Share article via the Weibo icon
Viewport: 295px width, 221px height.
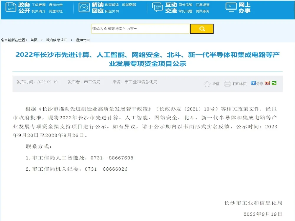[x=267, y=83]
